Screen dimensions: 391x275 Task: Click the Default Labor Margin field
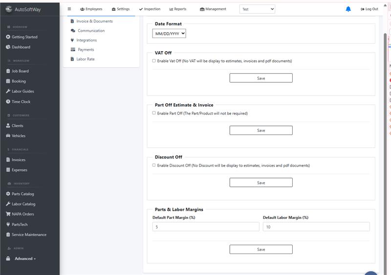click(x=316, y=227)
